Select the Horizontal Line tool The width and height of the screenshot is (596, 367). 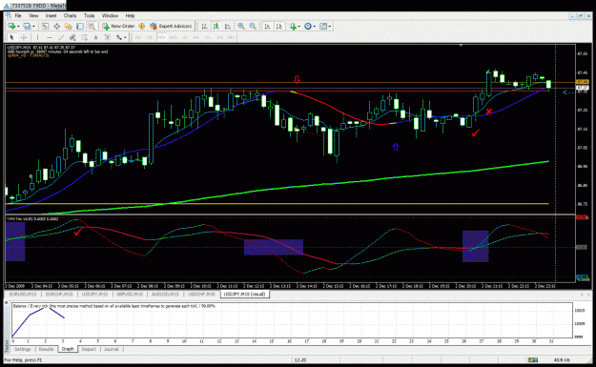pos(50,37)
